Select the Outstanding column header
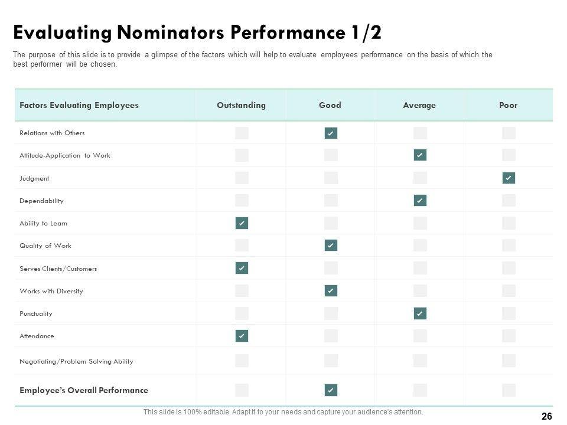Viewport: 567px width, 425px height. [241, 105]
